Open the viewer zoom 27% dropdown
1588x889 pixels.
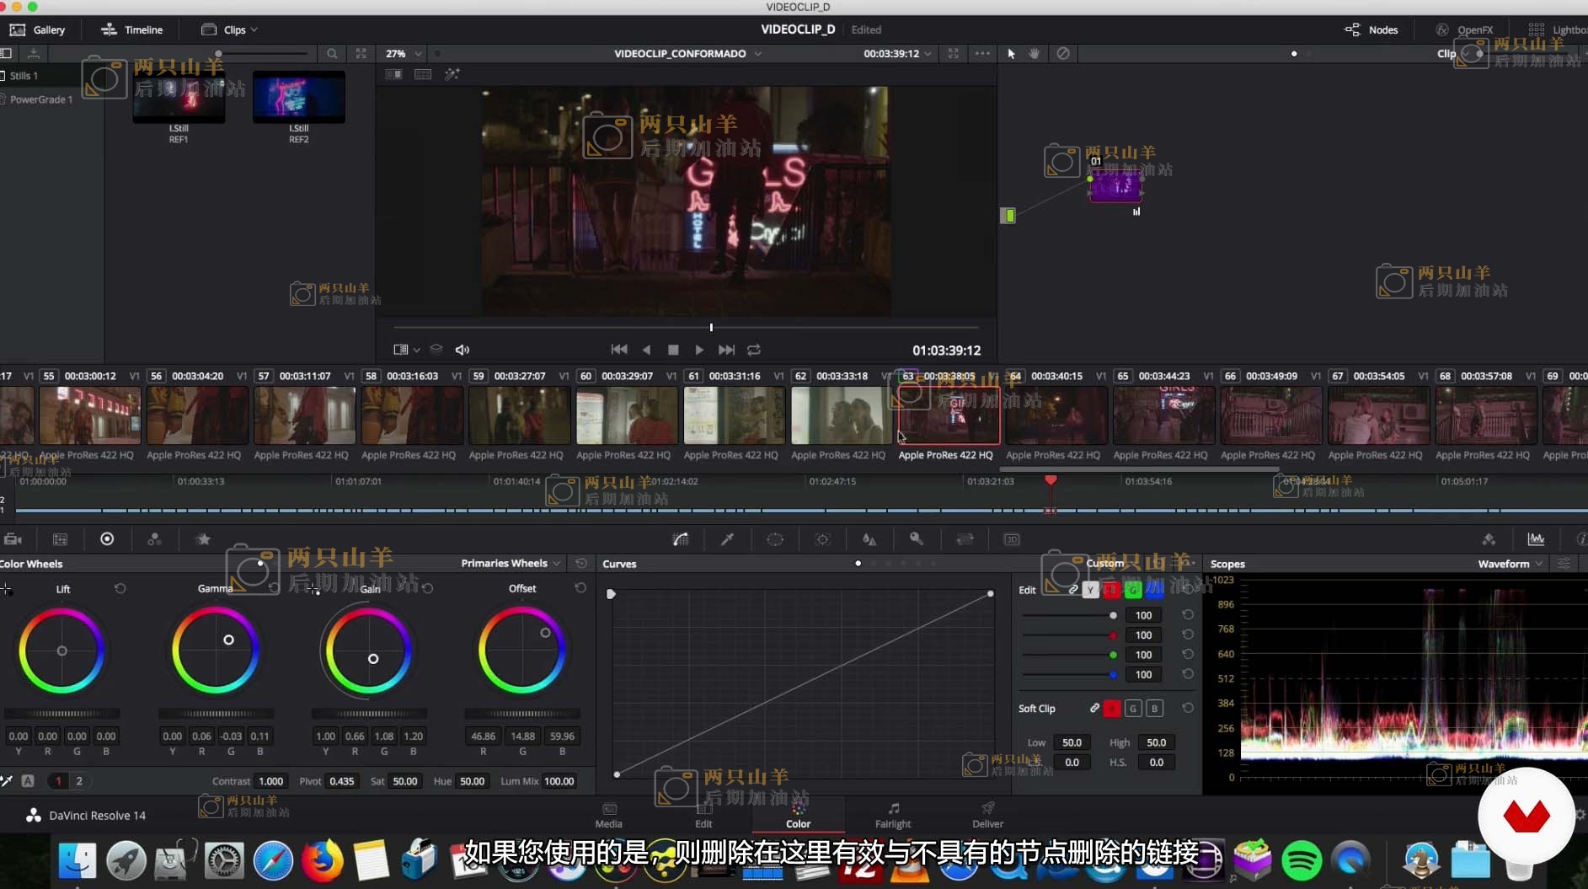(404, 53)
